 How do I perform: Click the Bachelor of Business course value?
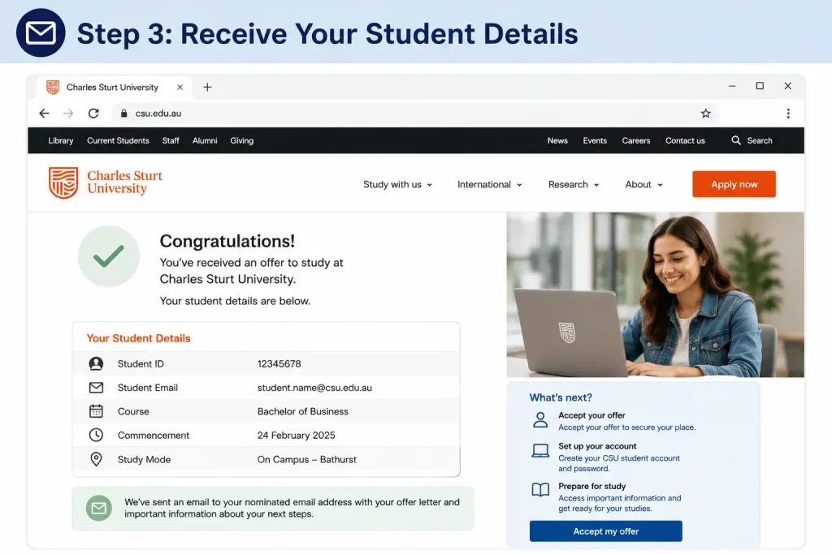click(x=303, y=411)
